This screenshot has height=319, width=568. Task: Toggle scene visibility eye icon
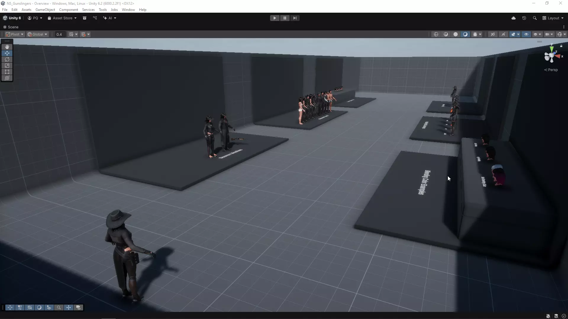click(526, 34)
